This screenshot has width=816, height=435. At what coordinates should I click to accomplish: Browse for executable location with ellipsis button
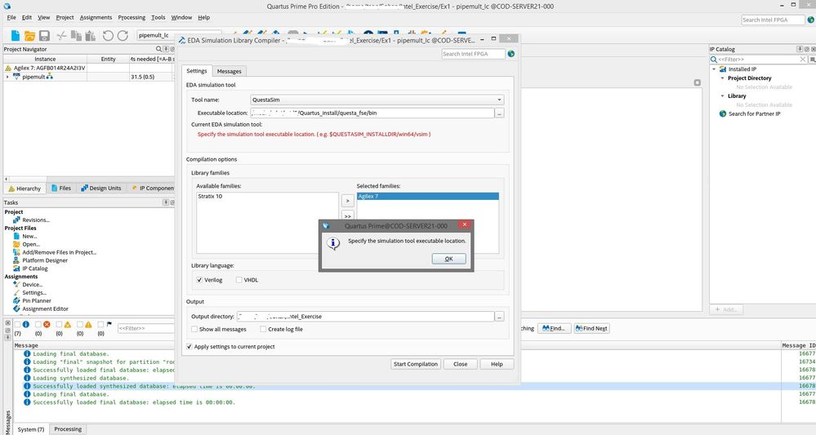coord(499,113)
